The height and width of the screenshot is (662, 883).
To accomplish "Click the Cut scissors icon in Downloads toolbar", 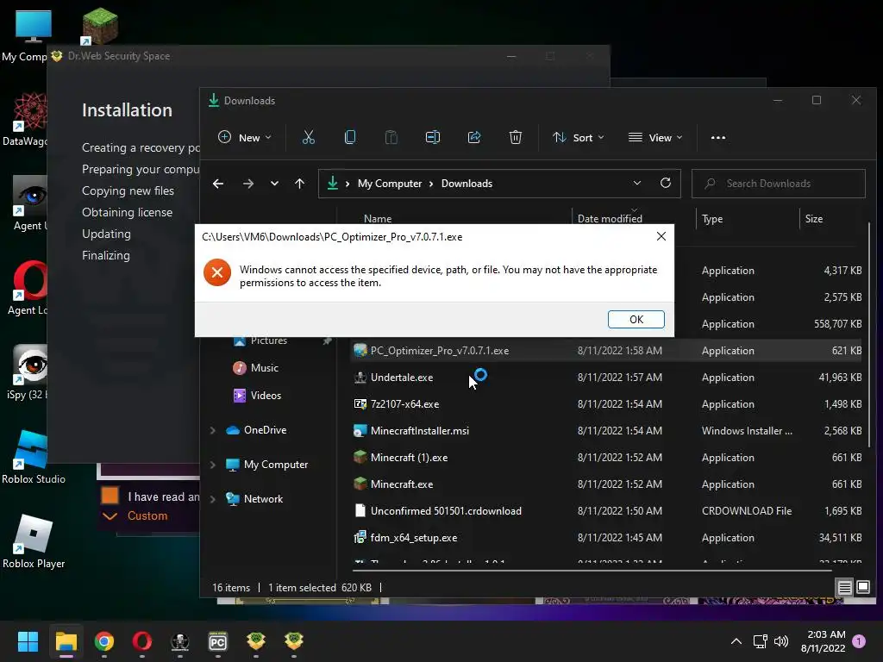I will pyautogui.click(x=309, y=137).
